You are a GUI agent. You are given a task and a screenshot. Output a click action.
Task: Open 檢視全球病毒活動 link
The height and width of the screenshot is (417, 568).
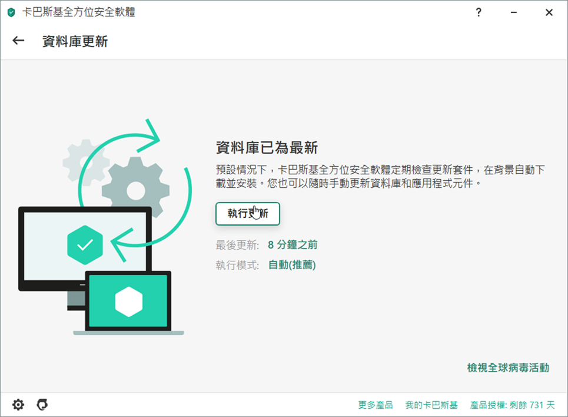507,368
